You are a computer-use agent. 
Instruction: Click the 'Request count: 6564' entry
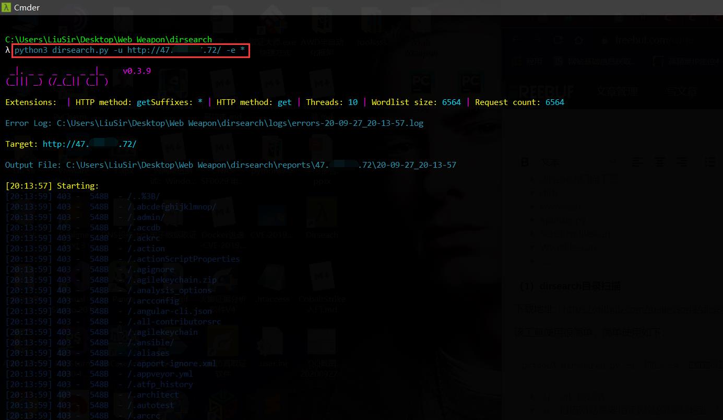519,102
